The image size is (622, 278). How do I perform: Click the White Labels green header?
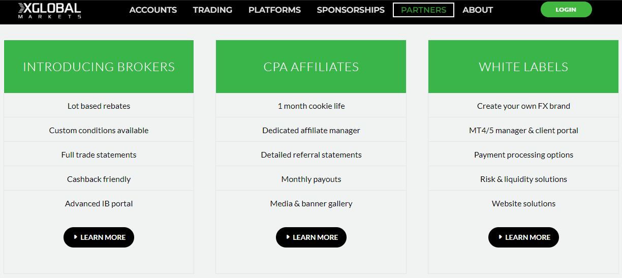point(523,67)
